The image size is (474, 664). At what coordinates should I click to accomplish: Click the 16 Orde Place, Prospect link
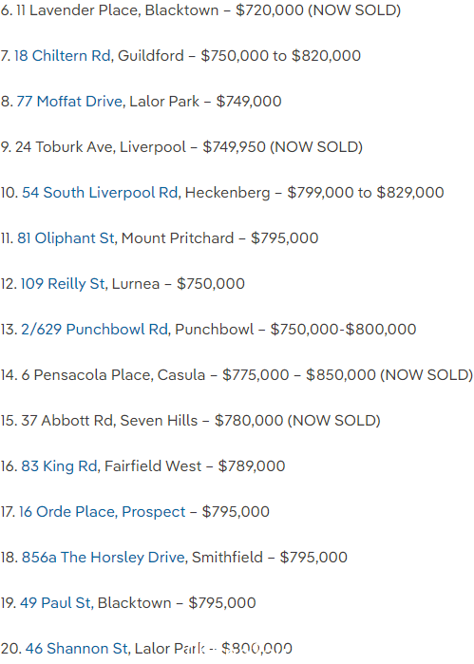102,512
